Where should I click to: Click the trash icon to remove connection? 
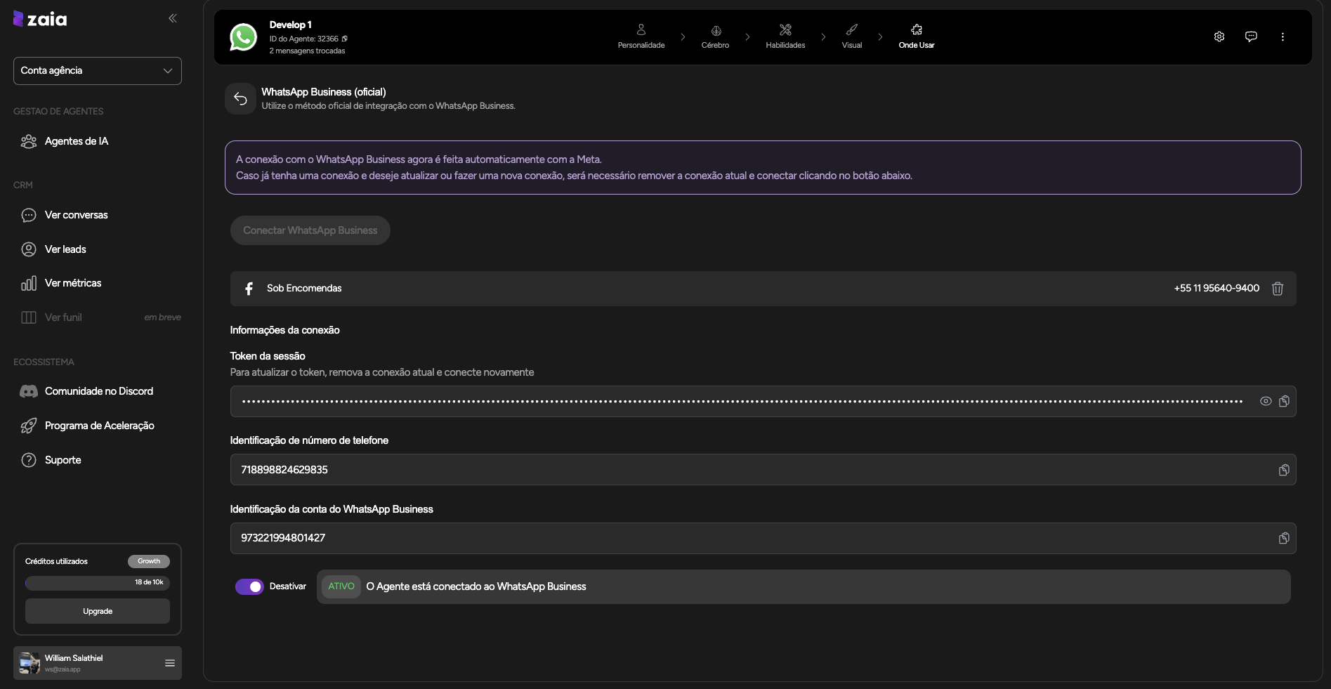pos(1277,289)
